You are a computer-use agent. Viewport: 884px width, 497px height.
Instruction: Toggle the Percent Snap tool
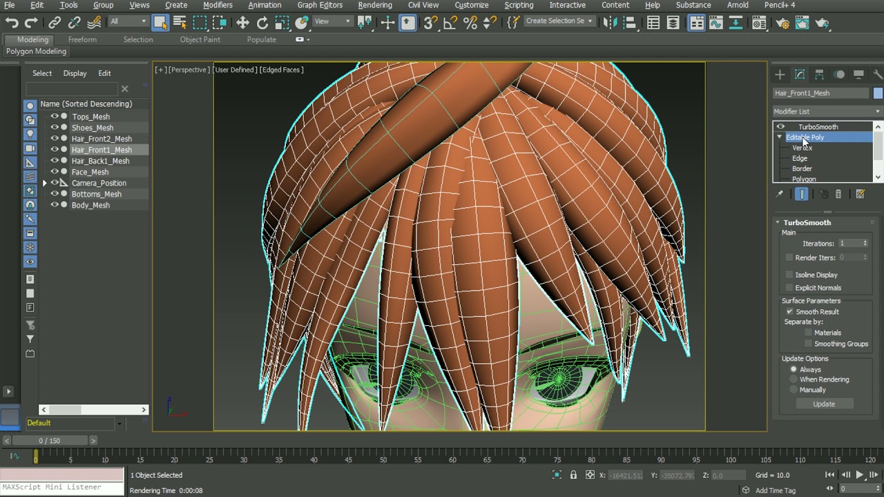coord(470,23)
